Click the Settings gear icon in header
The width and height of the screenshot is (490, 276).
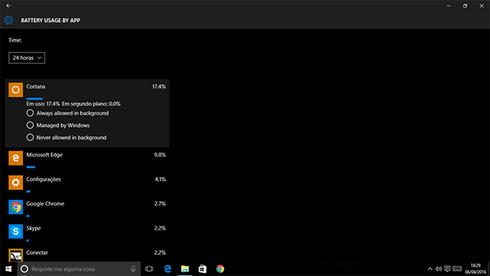tap(8, 20)
